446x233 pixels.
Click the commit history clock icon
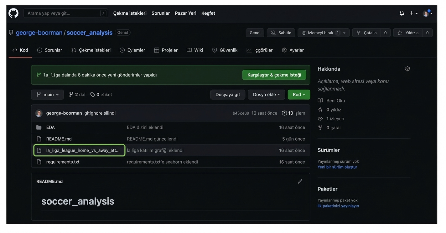[x=284, y=113]
